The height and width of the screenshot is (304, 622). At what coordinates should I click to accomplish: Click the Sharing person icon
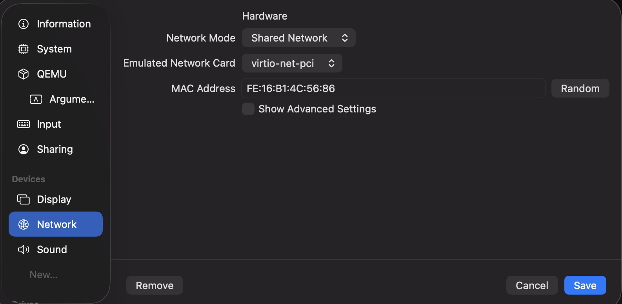tap(24, 149)
